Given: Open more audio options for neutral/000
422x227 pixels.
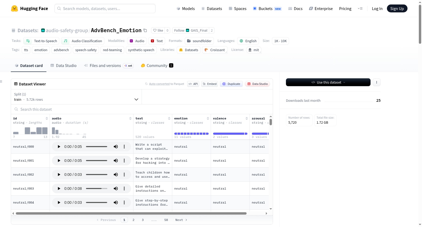Looking at the screenshot, I should point(124,147).
